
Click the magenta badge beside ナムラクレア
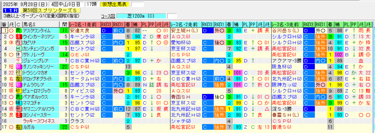pos(18,85)
